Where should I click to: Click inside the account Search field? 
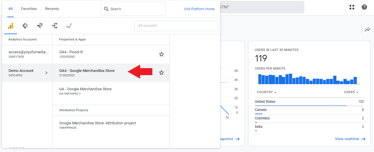[133, 9]
